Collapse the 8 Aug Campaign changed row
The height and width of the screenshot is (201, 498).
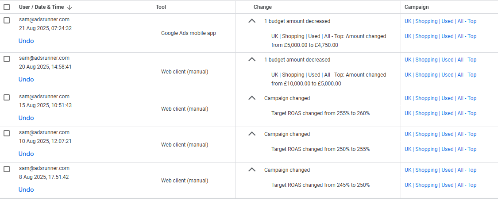[252, 170]
